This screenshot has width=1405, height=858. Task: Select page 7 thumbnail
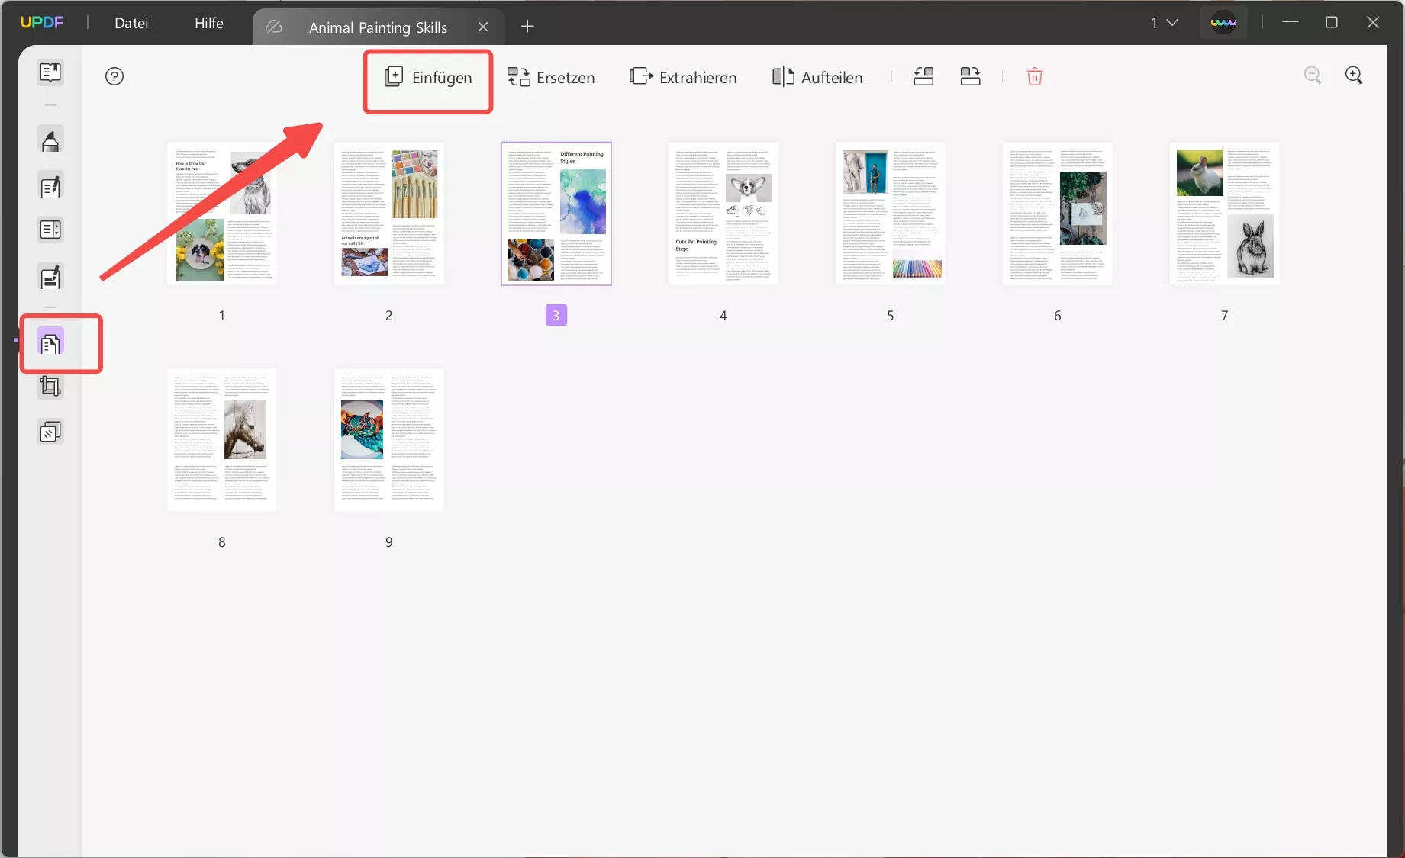tap(1225, 214)
